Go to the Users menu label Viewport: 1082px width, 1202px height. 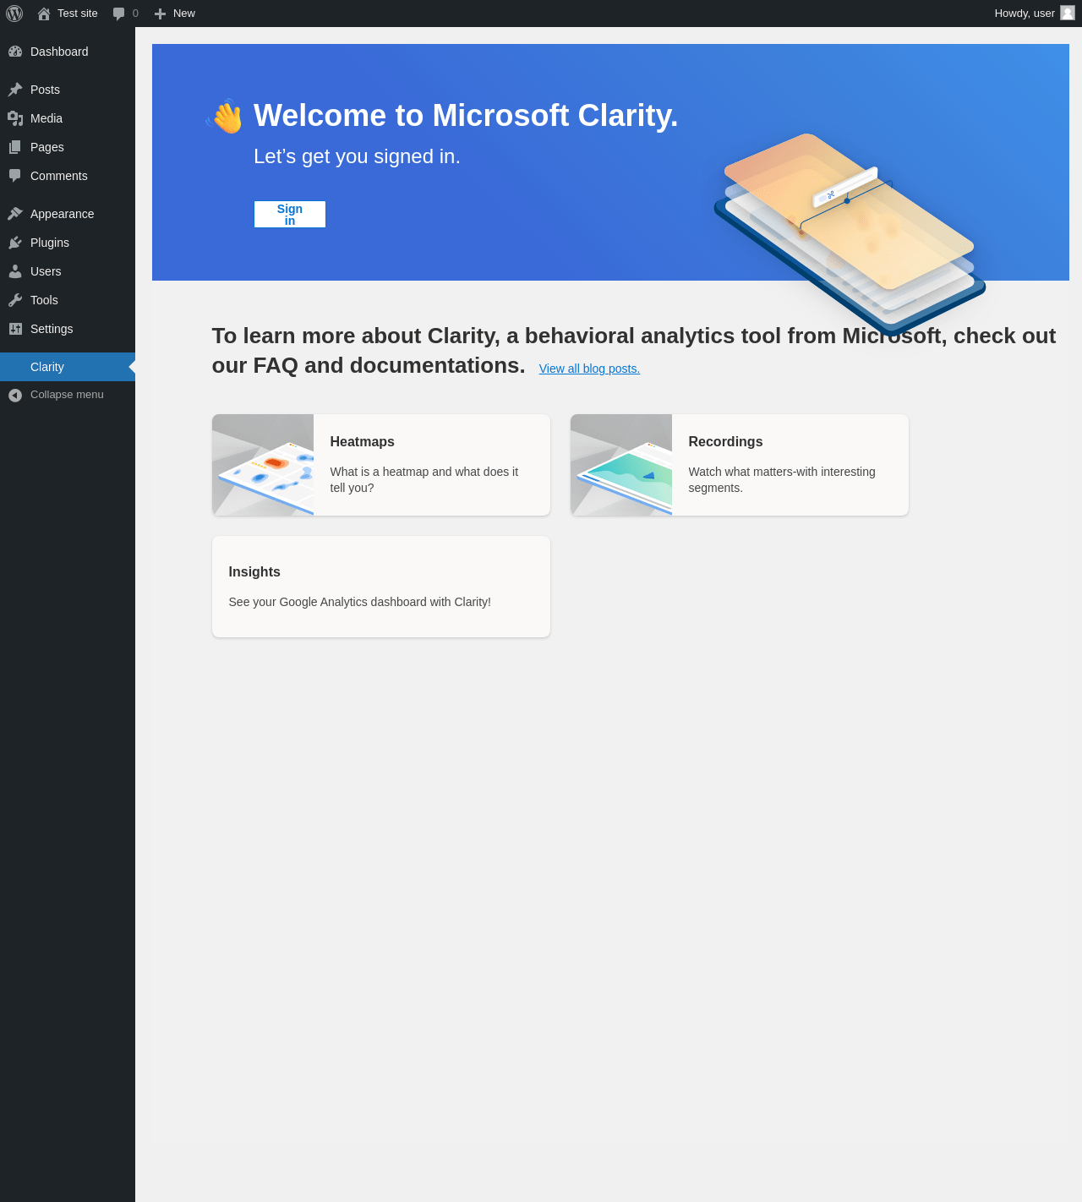46,271
